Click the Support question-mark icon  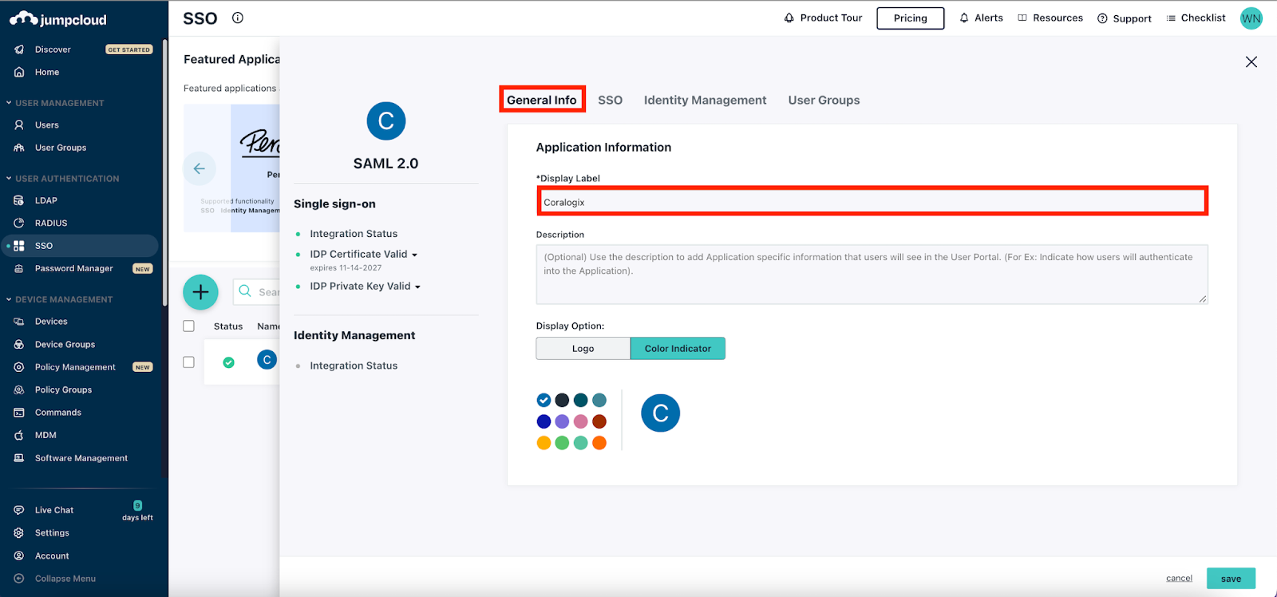coord(1102,18)
